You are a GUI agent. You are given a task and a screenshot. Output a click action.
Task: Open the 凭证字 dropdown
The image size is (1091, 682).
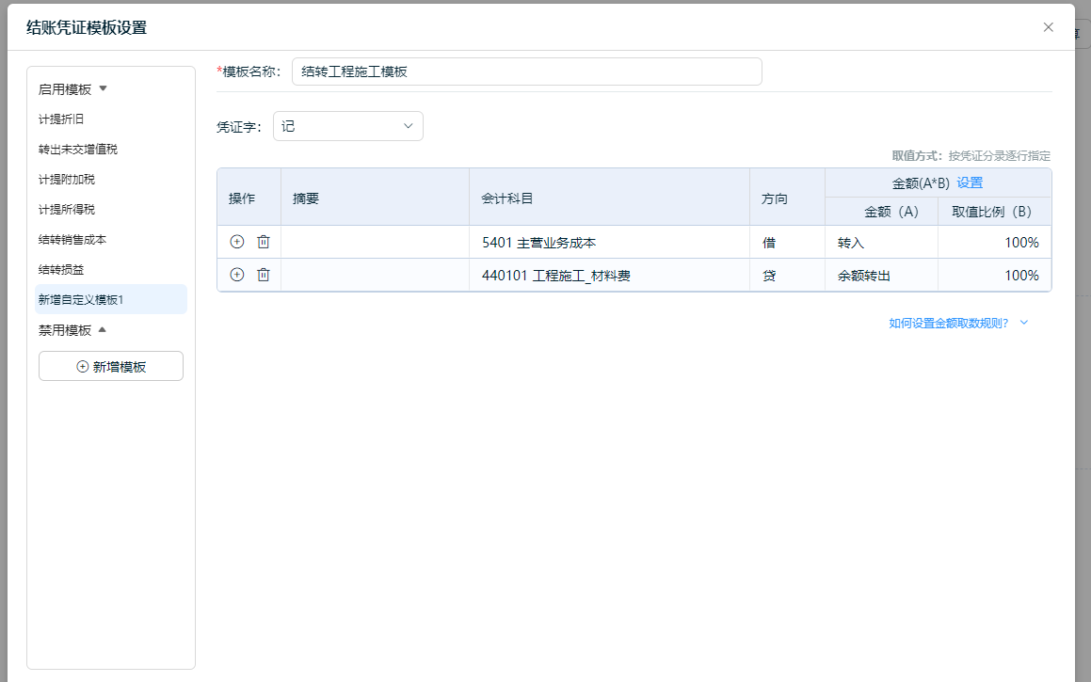[x=347, y=126]
